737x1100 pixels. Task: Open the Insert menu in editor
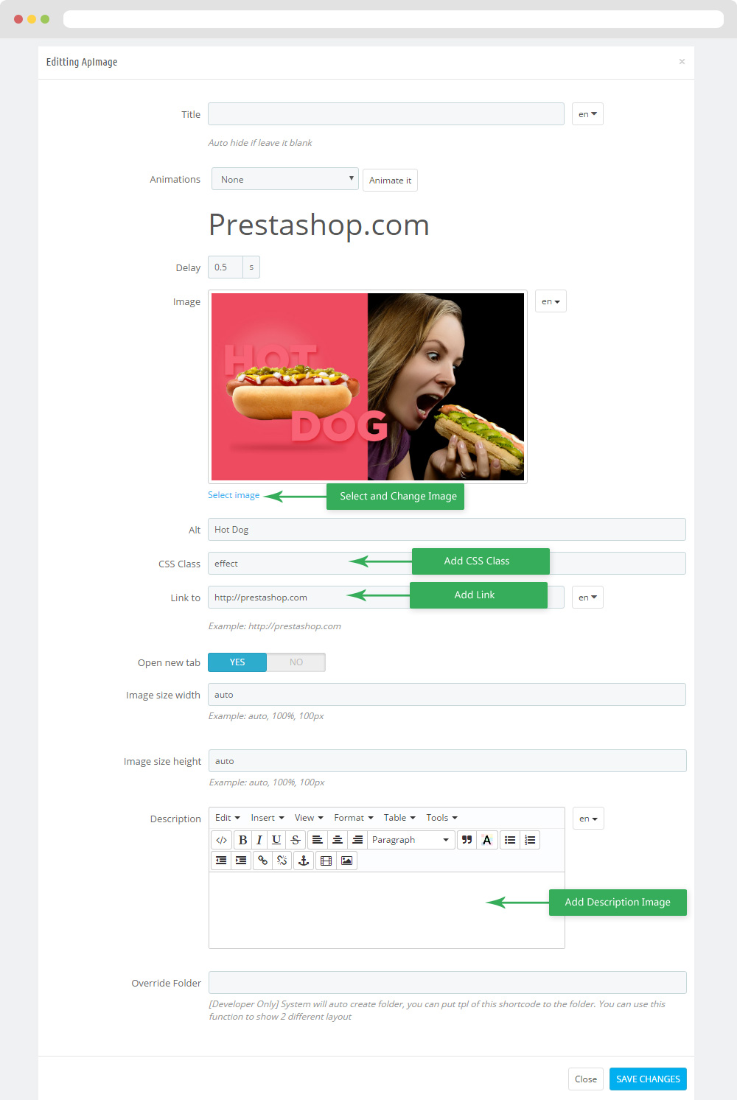click(268, 818)
